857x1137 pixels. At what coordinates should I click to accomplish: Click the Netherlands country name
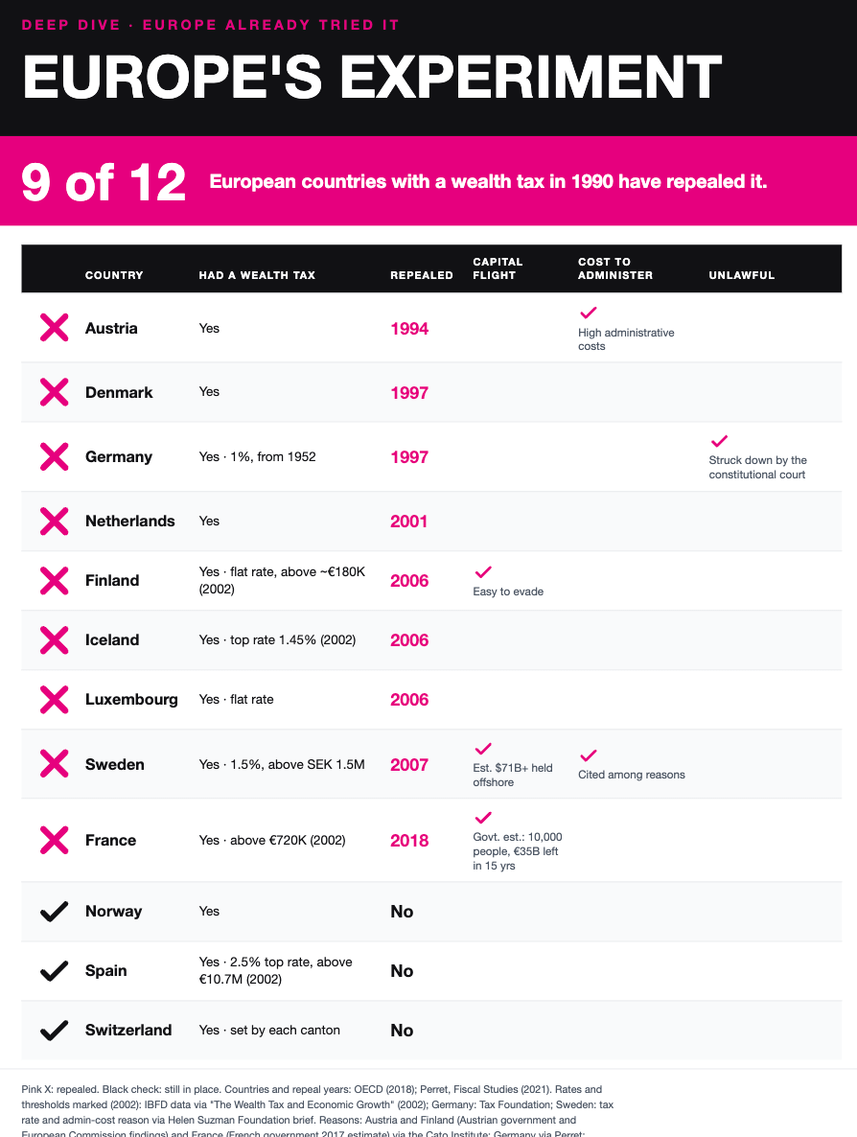[x=129, y=521]
